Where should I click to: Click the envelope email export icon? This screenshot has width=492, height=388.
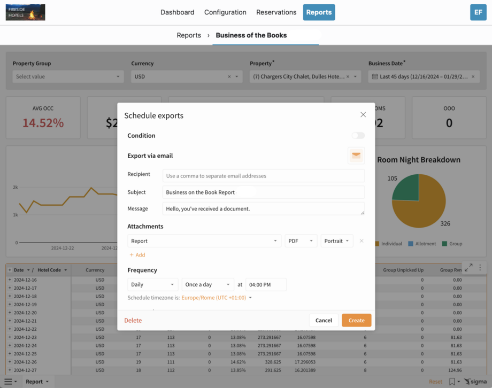click(x=356, y=156)
